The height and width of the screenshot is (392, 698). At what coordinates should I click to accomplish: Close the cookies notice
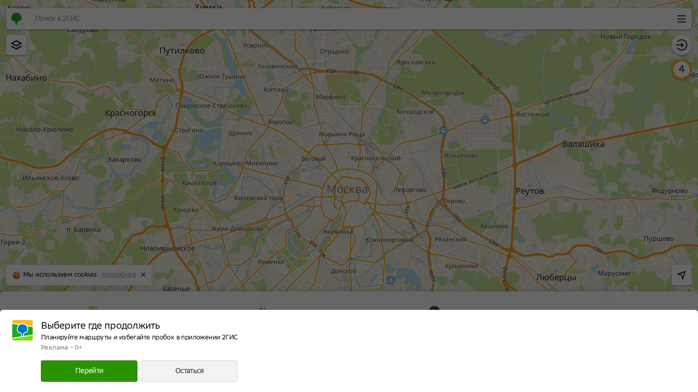(143, 275)
